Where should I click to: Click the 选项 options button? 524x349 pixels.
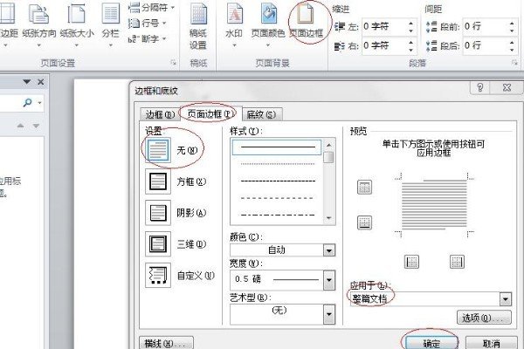484,318
